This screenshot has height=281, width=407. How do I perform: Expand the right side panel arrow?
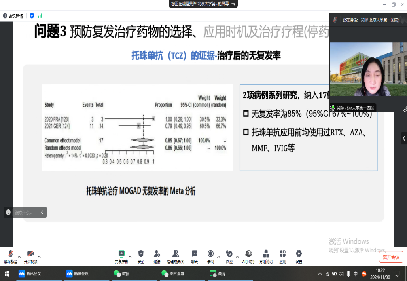tap(404, 139)
